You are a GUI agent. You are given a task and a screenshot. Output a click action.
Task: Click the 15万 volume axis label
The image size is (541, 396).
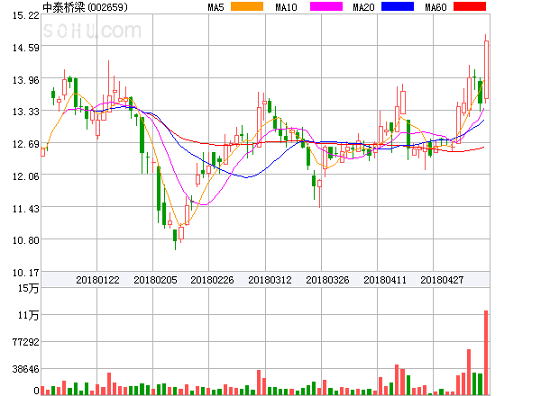click(x=28, y=288)
